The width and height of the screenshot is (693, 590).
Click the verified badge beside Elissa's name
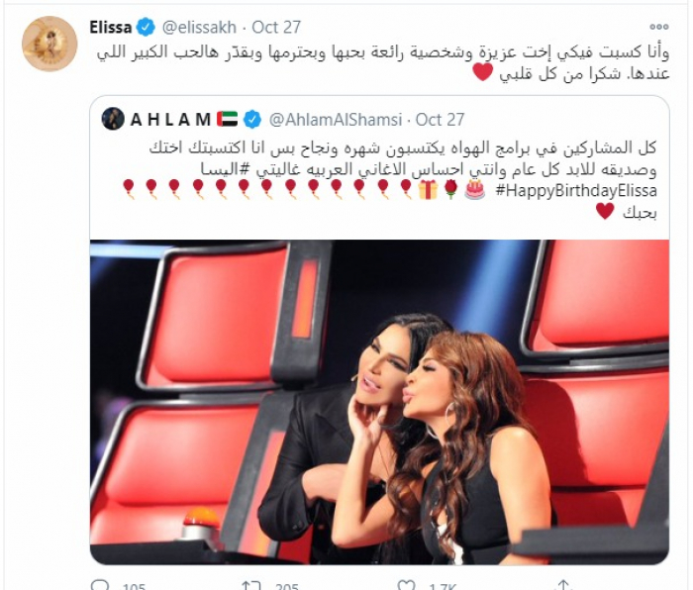[x=145, y=28]
